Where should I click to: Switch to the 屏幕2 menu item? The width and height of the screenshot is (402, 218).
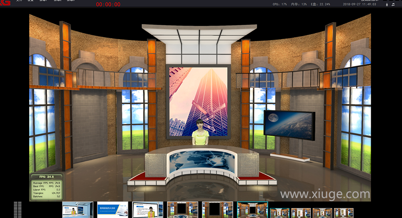pos(57,1)
